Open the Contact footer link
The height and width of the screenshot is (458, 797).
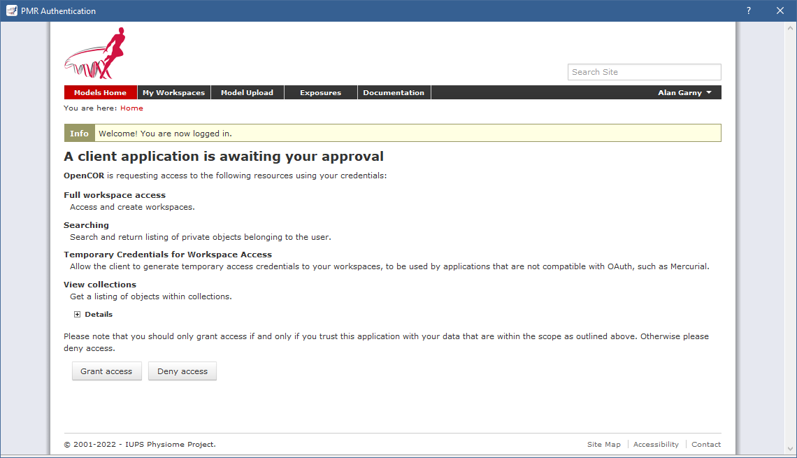click(x=706, y=445)
